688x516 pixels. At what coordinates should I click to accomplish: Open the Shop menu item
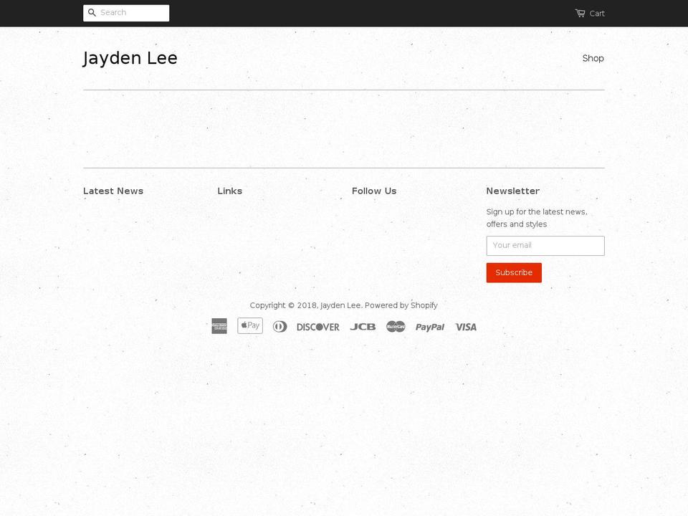click(x=593, y=58)
